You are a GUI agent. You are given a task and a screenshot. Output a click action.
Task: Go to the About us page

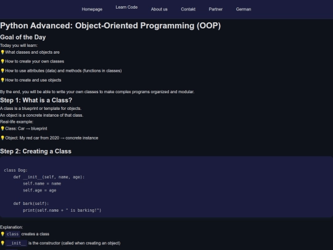159,9
